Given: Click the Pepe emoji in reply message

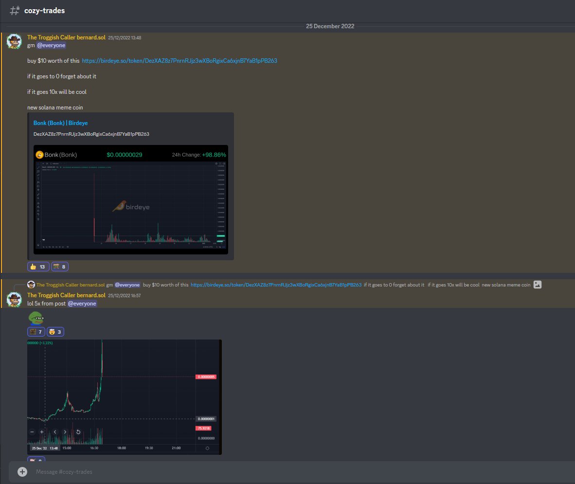Looking at the screenshot, I should [36, 318].
